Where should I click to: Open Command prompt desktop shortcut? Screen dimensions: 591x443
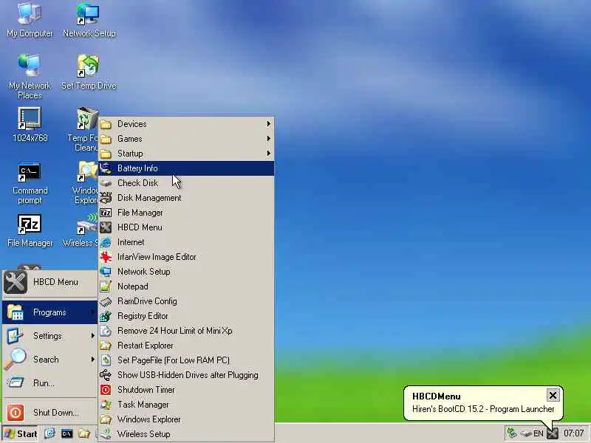30,184
